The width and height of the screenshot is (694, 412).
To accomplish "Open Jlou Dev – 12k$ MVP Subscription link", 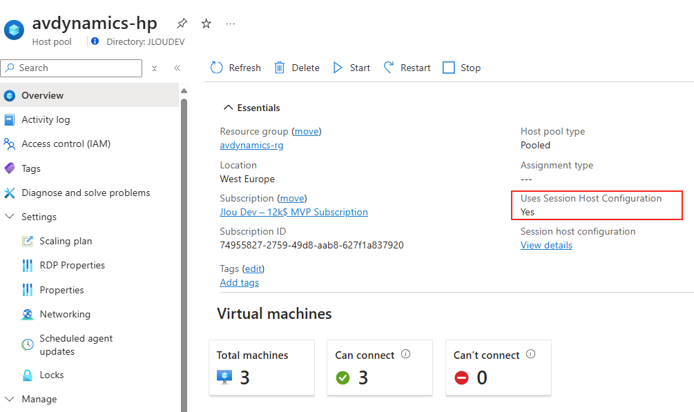I will (x=294, y=212).
